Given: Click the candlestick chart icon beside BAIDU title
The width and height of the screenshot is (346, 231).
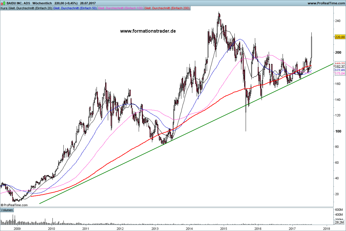Looking at the screenshot, I should (3, 3).
